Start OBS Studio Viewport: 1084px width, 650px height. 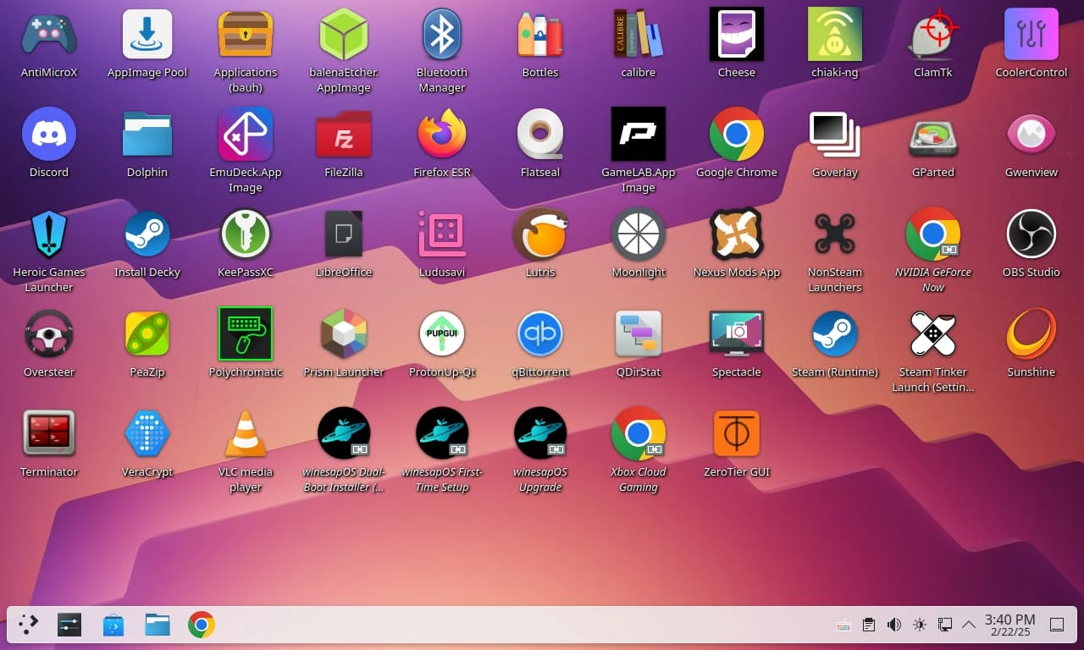pos(1031,234)
